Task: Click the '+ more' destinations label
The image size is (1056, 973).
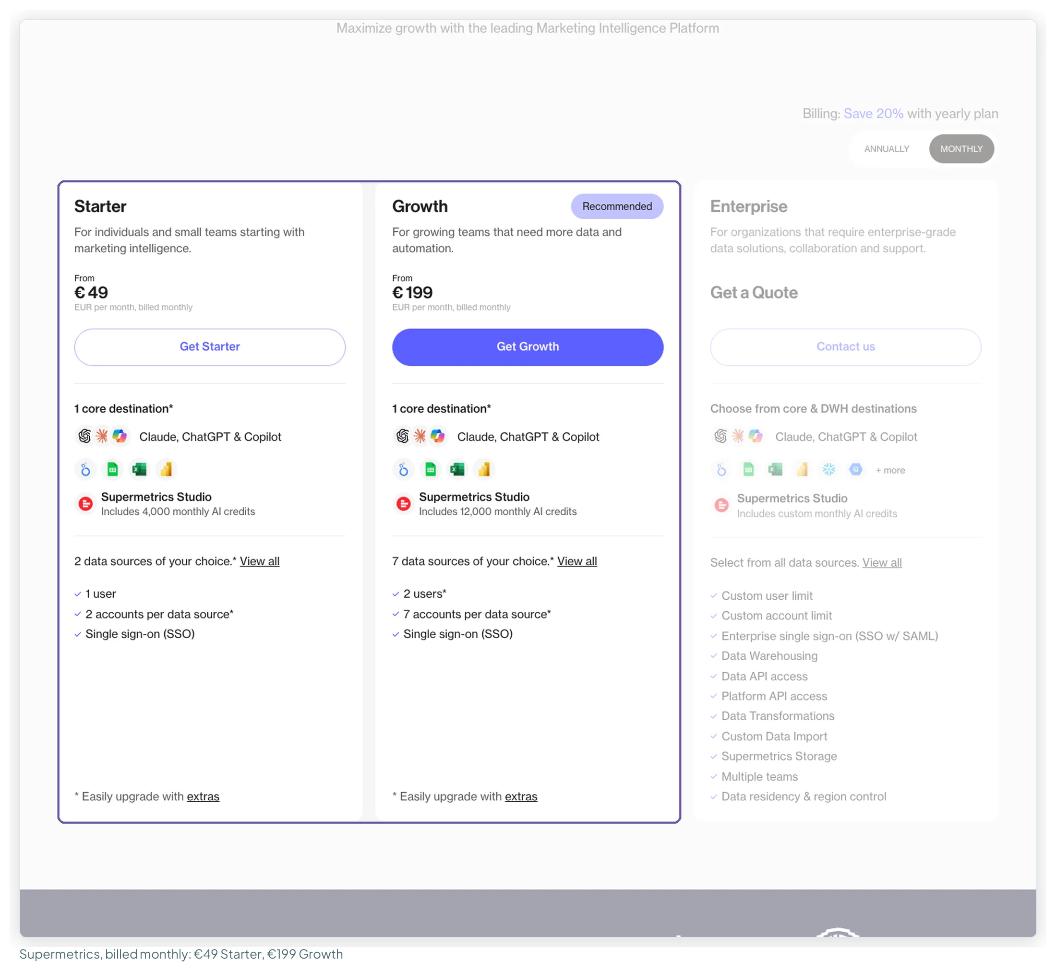Action: (x=890, y=470)
